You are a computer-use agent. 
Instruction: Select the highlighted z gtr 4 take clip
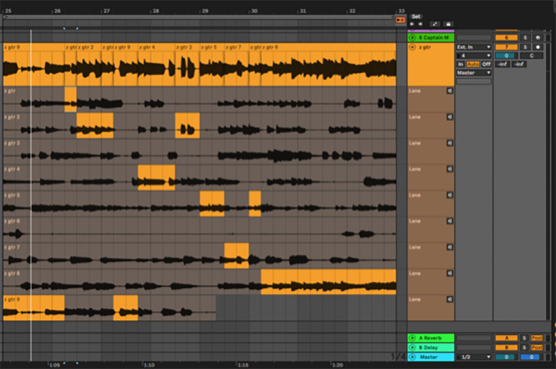click(156, 177)
